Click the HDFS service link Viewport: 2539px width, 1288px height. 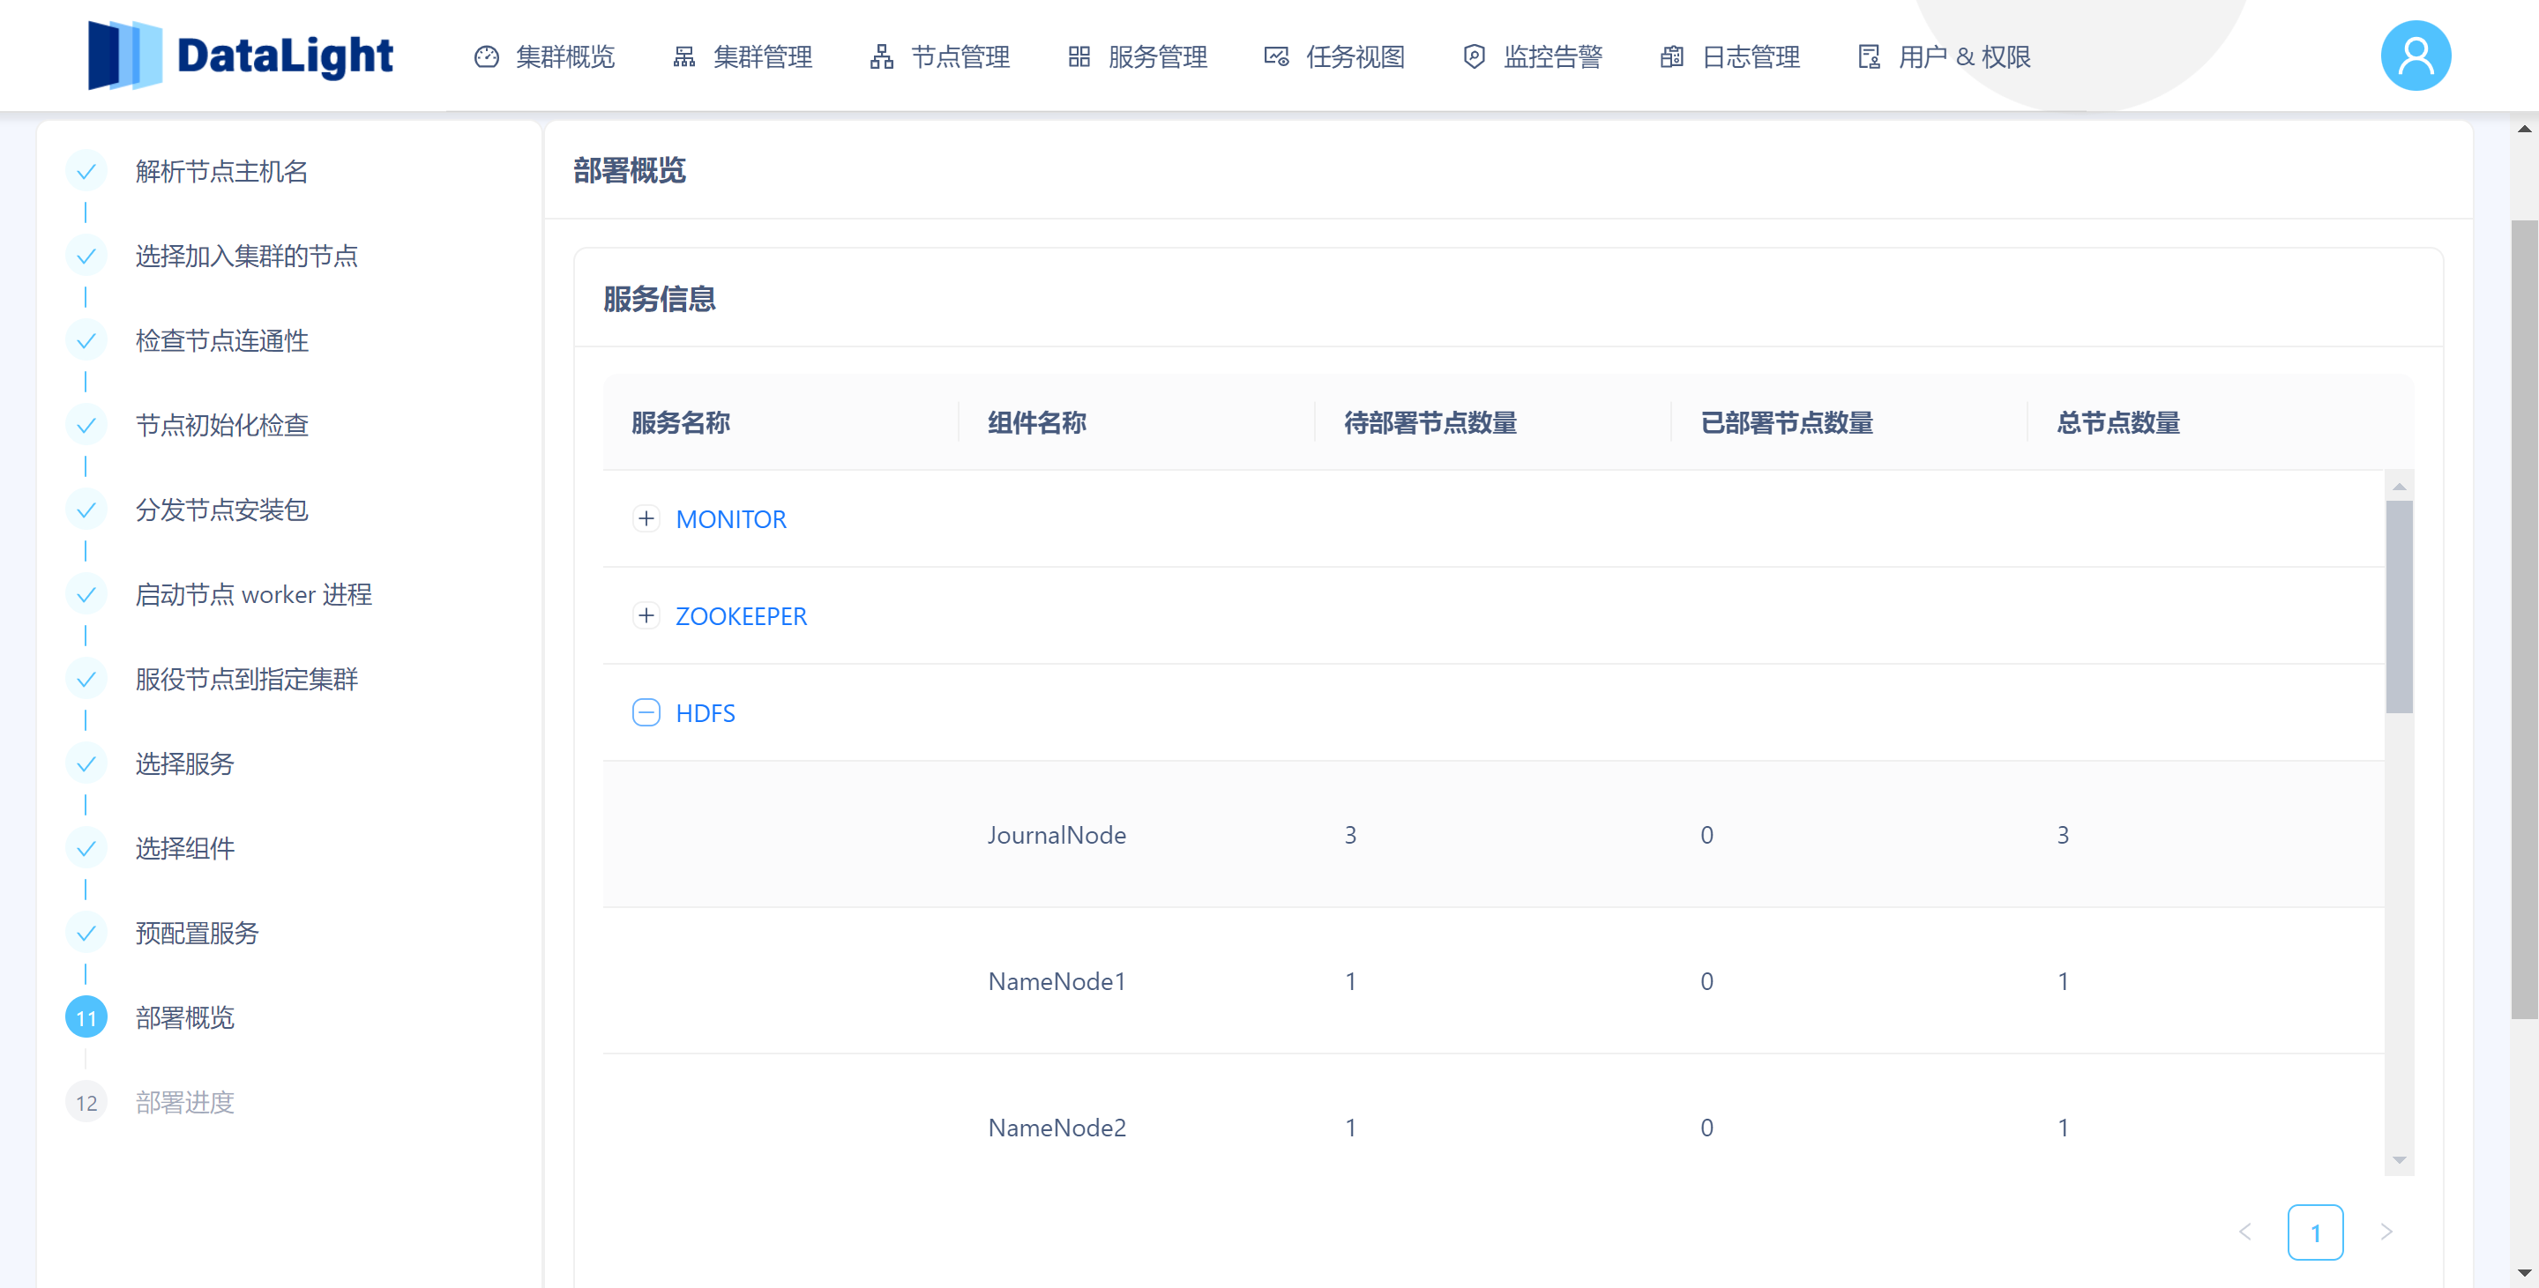[706, 713]
